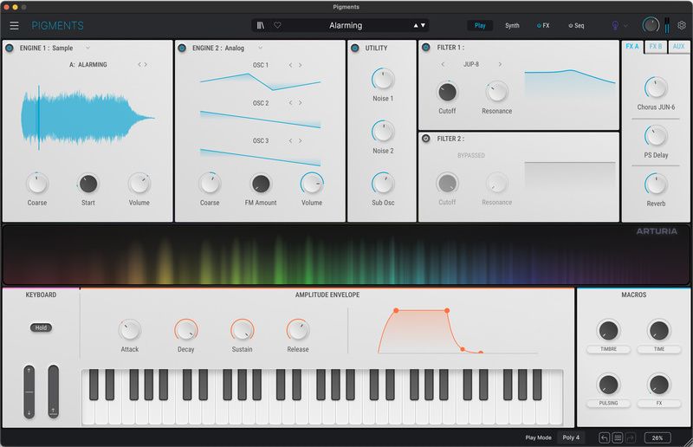The height and width of the screenshot is (447, 693).
Task: Select next Filter 1 type arrow
Action: coord(500,65)
